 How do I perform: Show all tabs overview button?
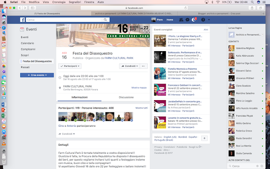click(x=260, y=8)
